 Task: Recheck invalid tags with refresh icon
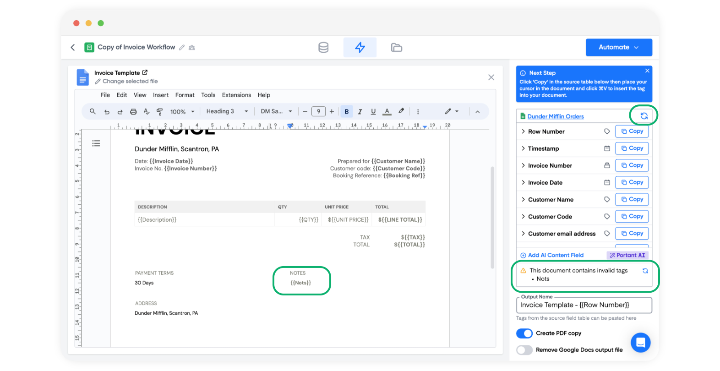[x=645, y=271]
